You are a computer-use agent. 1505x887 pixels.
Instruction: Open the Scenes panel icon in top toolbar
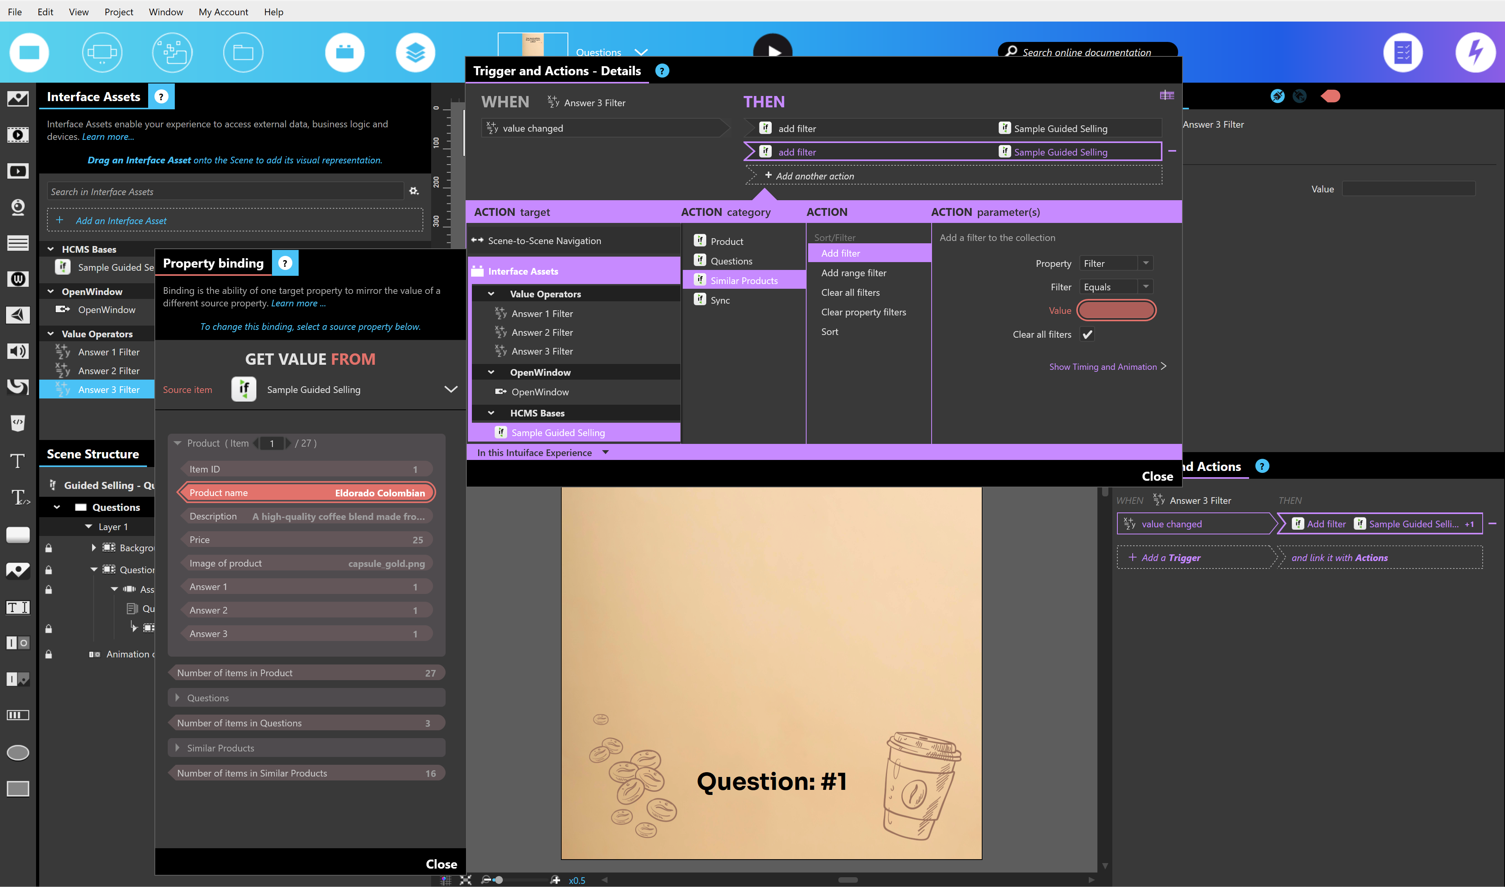click(29, 52)
